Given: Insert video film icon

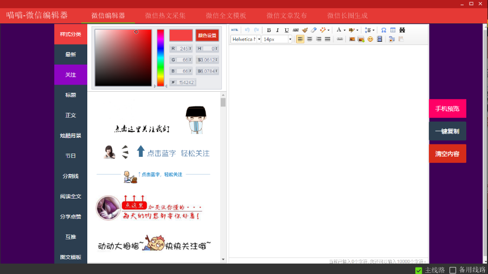Looking at the screenshot, I should tap(380, 39).
